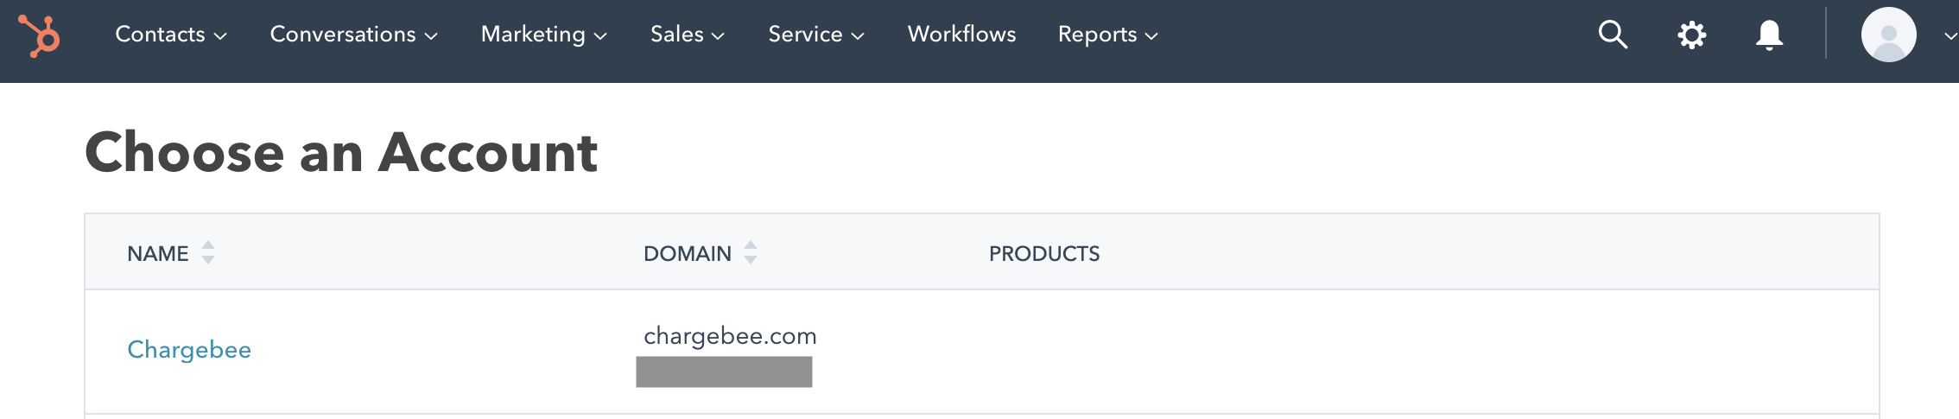Open the Conversations dropdown menu

click(353, 35)
